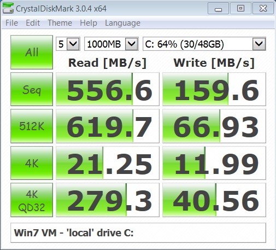Image resolution: width=276 pixels, height=250 pixels.
Task: Run all benchmarks with the All button
Action: 32,52
